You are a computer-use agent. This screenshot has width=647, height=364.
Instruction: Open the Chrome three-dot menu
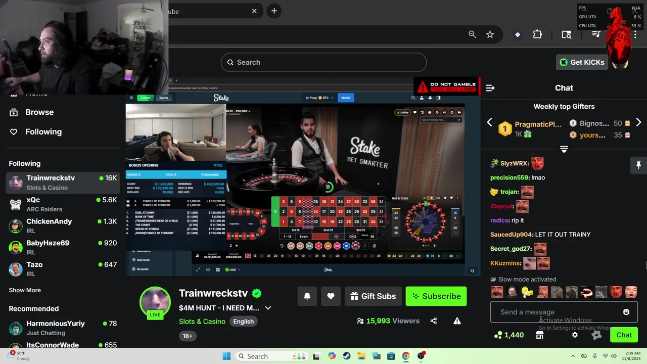tap(635, 34)
